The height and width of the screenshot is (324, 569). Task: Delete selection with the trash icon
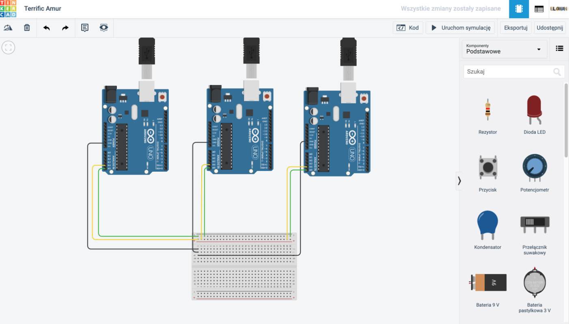27,28
